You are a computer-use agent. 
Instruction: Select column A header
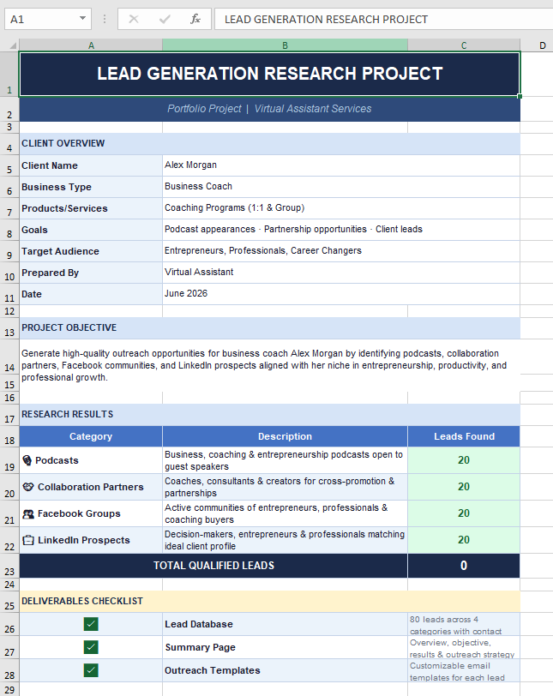(x=91, y=45)
